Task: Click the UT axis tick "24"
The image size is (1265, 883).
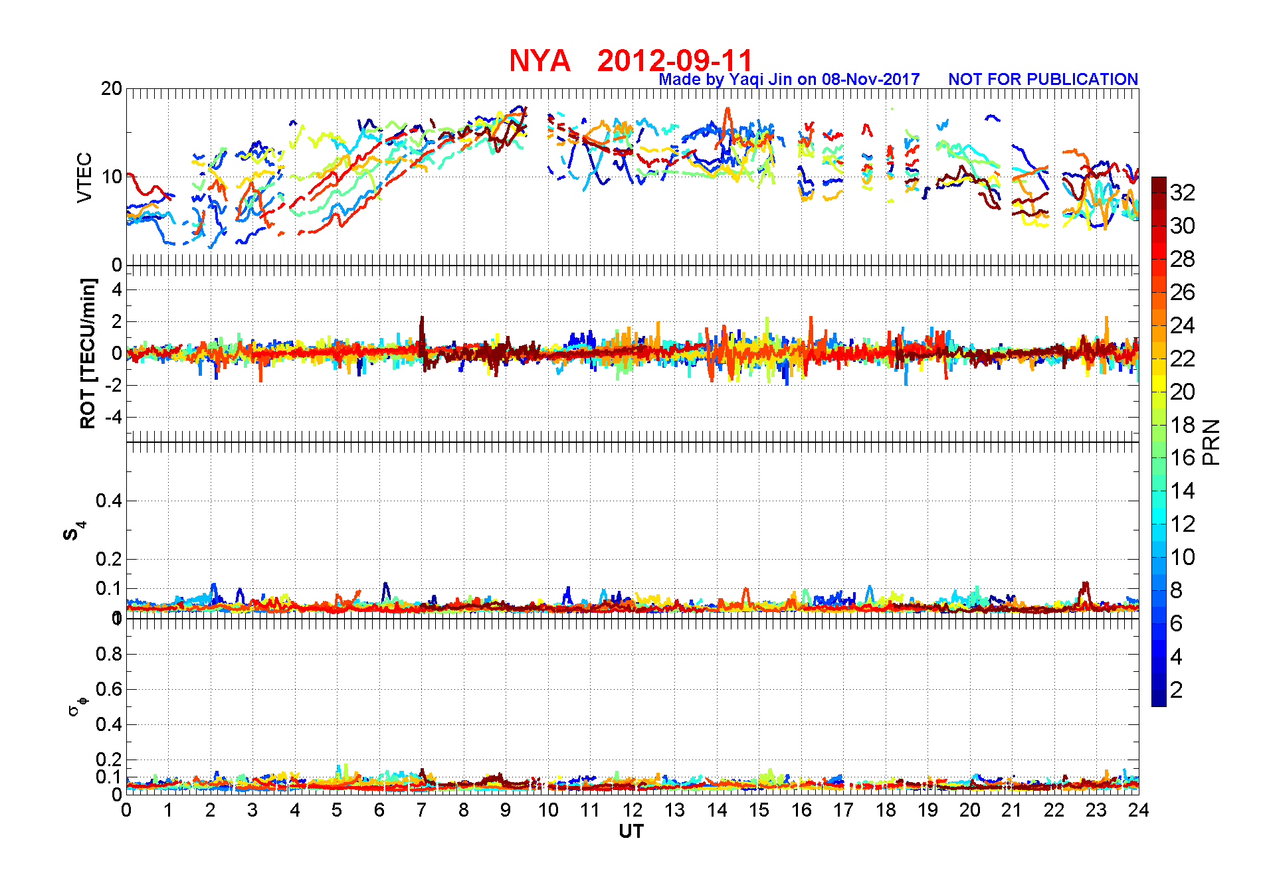Action: (1138, 810)
